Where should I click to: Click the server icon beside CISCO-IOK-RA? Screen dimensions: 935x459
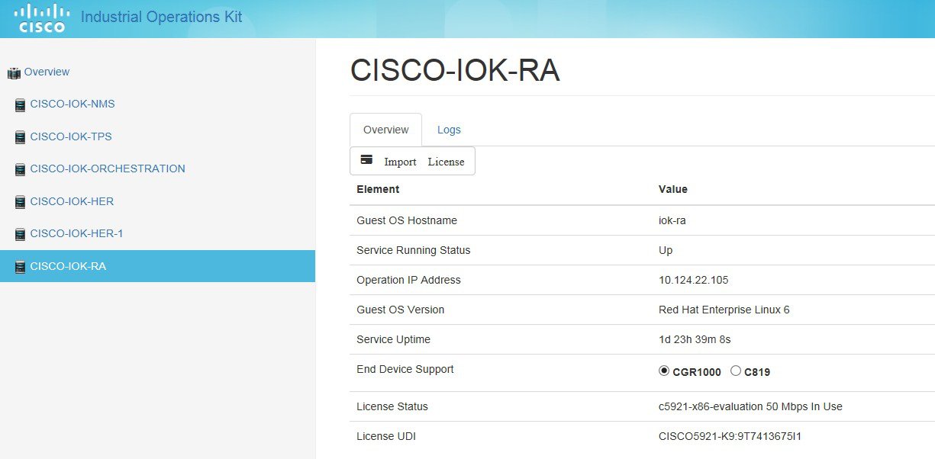pyautogui.click(x=20, y=268)
